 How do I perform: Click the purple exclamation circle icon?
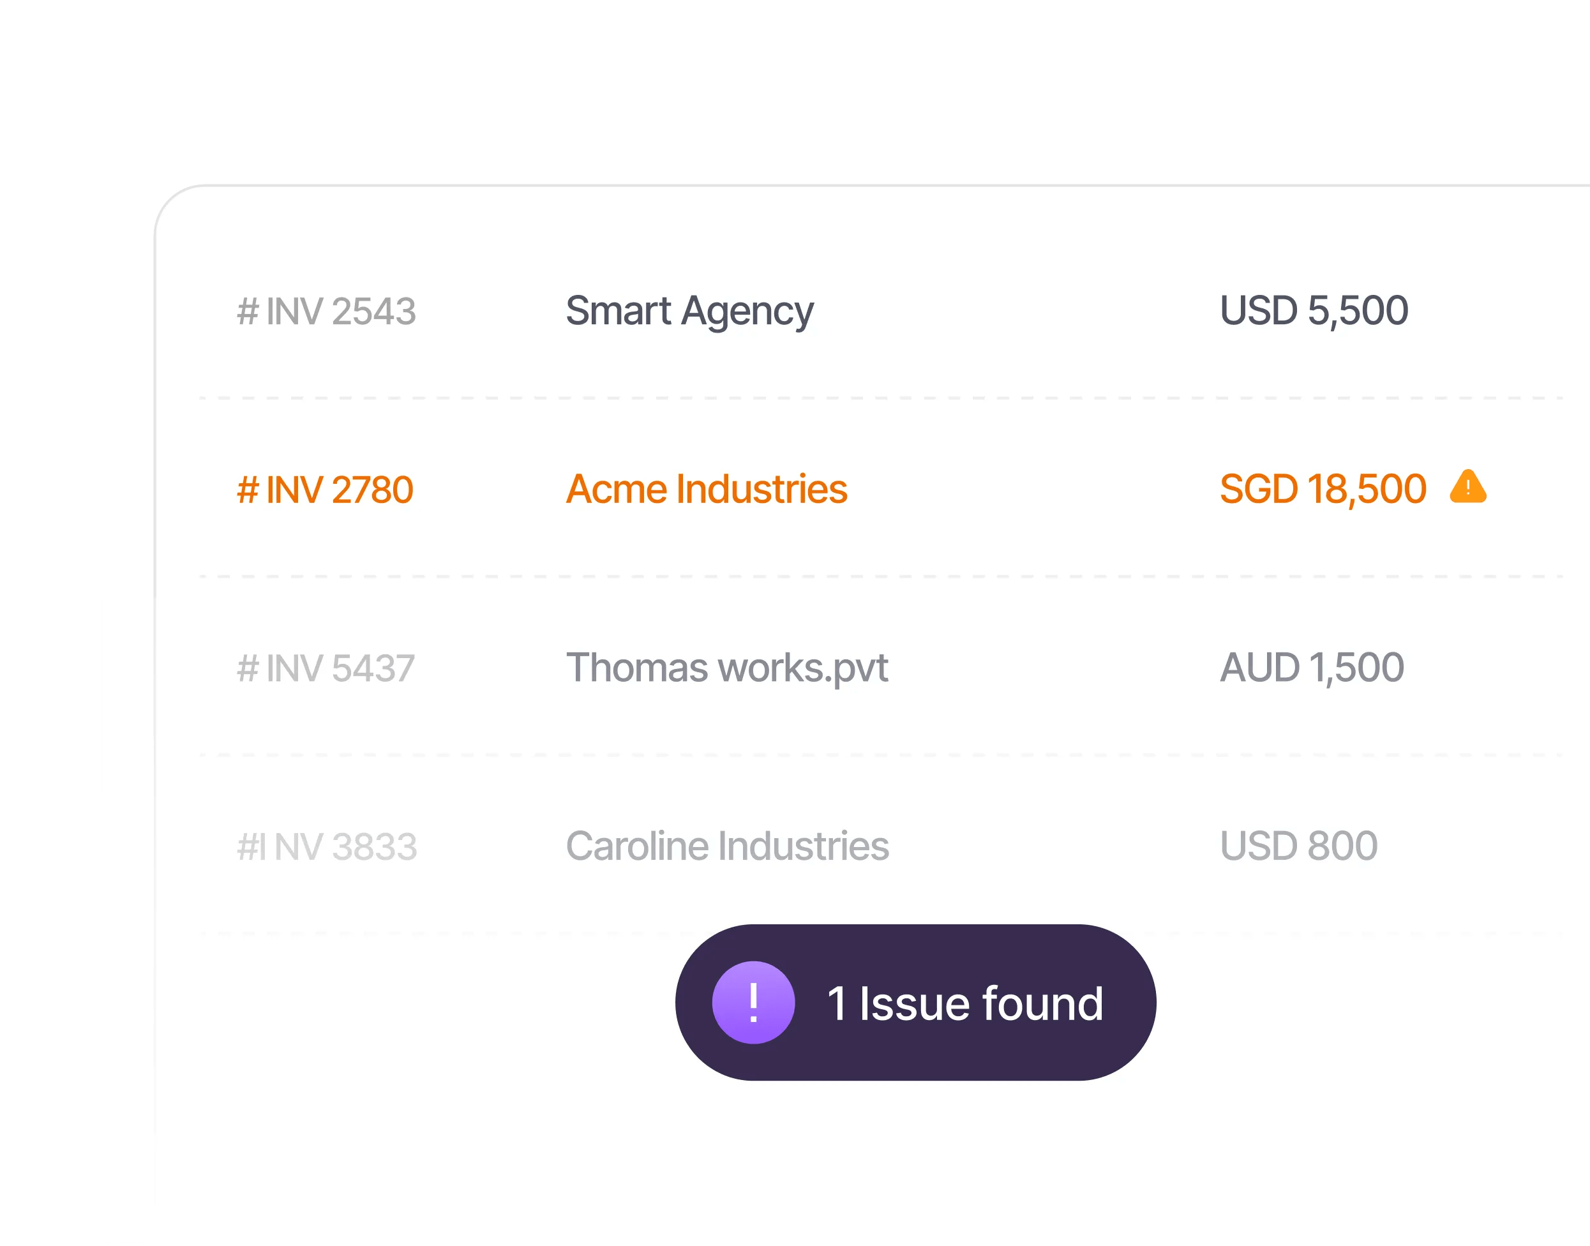pos(753,1002)
